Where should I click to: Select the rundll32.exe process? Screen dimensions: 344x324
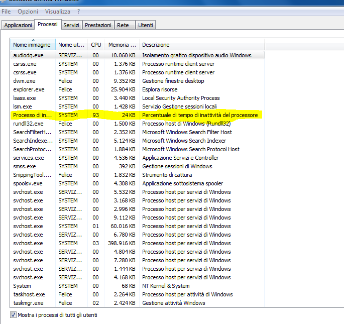pyautogui.click(x=137, y=124)
